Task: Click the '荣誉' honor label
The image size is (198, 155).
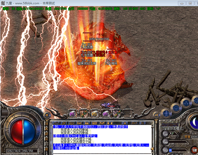Action: tap(187, 137)
